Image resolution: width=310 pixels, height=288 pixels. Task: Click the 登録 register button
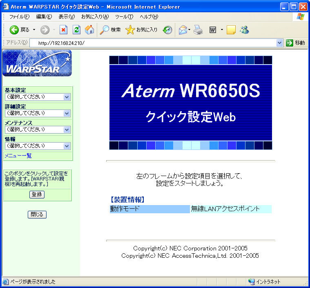37,194
